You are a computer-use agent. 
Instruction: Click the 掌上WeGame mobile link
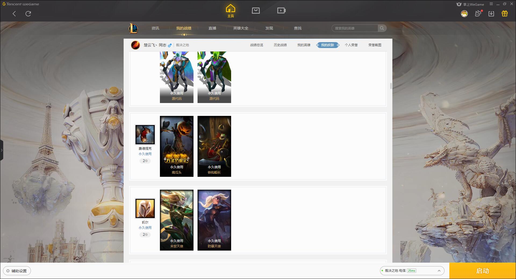(470, 4)
